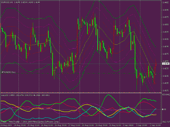Viewport: 170px width, 127px height.
Task: Click the 1.4275 price scale label
Action: tap(166, 54)
